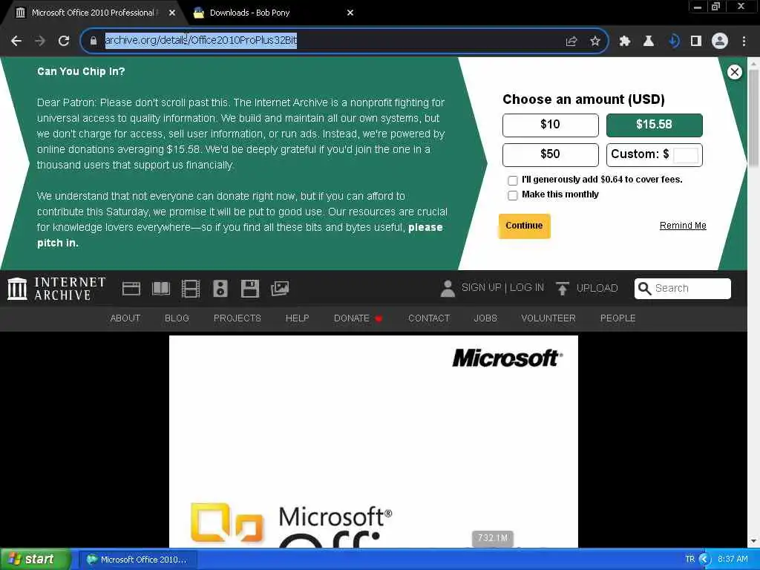Open the Extensions puzzle icon
Screen dimensions: 760x570
[x=625, y=42]
